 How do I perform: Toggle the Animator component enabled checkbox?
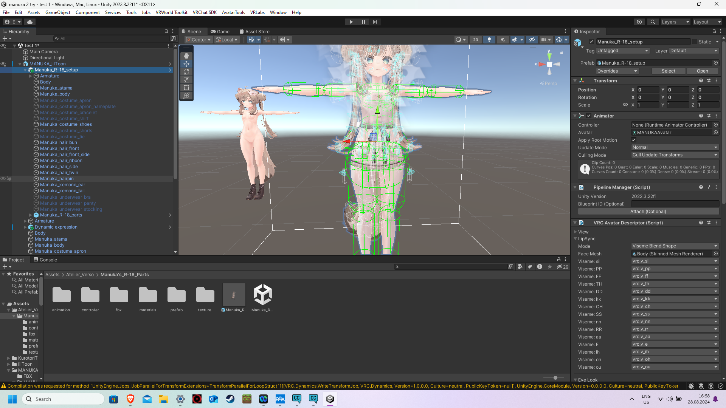coord(589,116)
